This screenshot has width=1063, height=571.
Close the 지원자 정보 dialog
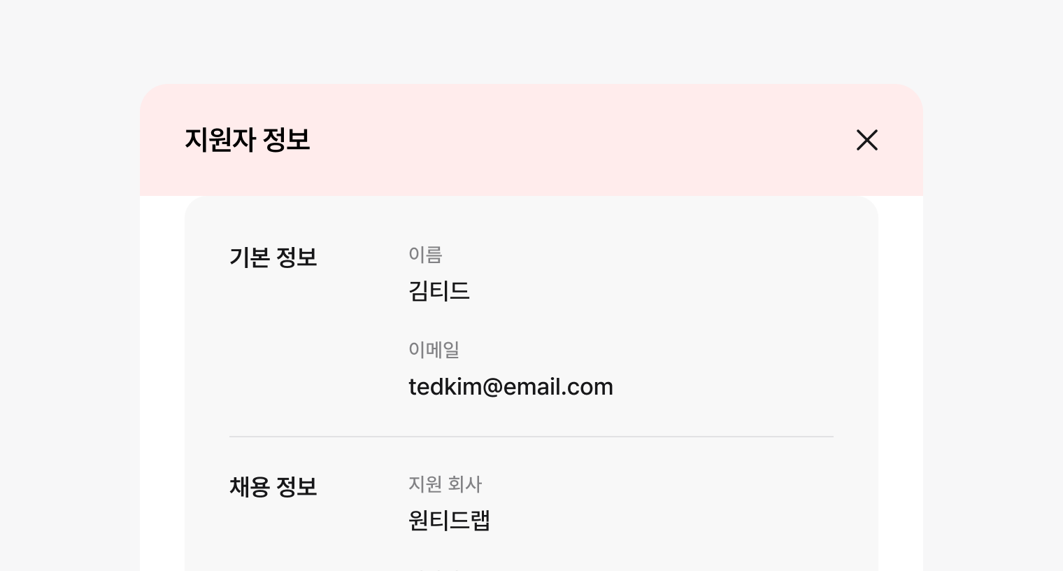coord(866,140)
